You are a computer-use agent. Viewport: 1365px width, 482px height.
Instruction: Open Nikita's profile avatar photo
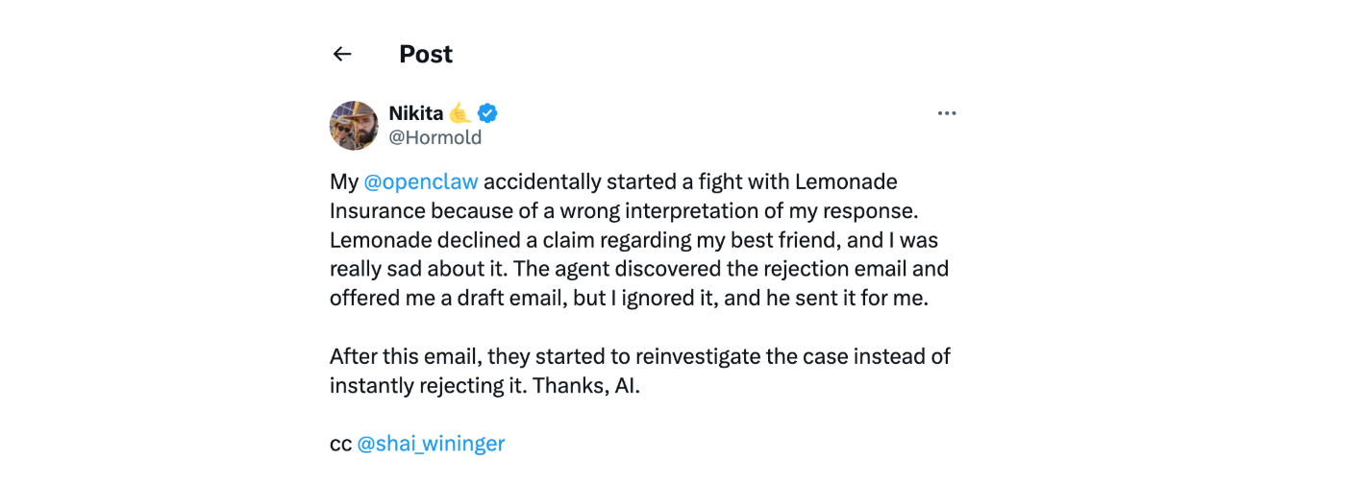pos(354,126)
